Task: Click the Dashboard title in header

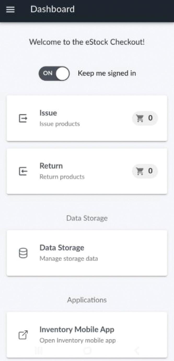Action: click(x=53, y=9)
